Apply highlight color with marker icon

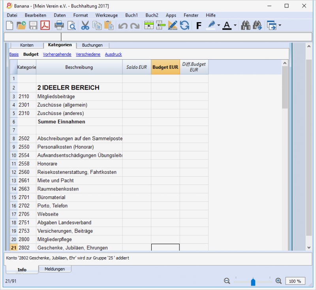[211, 26]
